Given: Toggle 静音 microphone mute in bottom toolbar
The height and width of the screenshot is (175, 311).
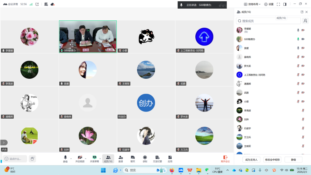Looking at the screenshot, I should coord(65,158).
